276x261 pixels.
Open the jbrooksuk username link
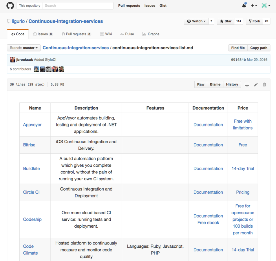pos(25,59)
